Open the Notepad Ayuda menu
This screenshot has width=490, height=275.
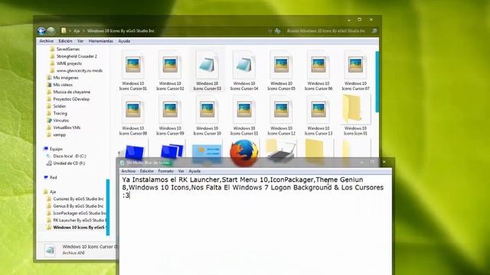click(x=194, y=171)
